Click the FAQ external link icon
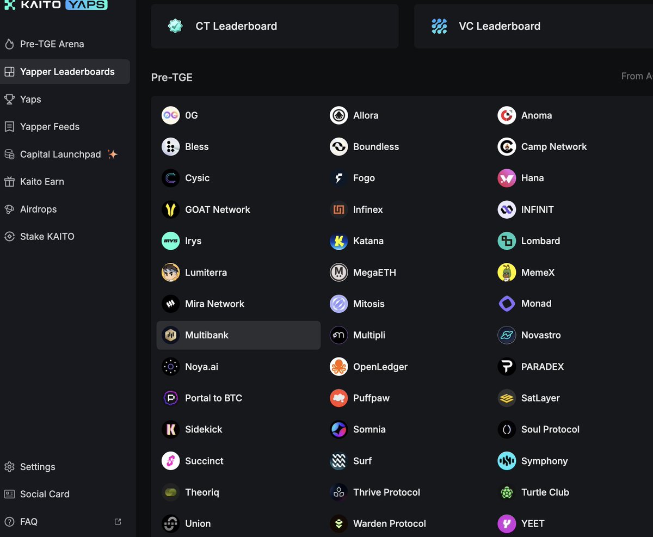 (118, 522)
